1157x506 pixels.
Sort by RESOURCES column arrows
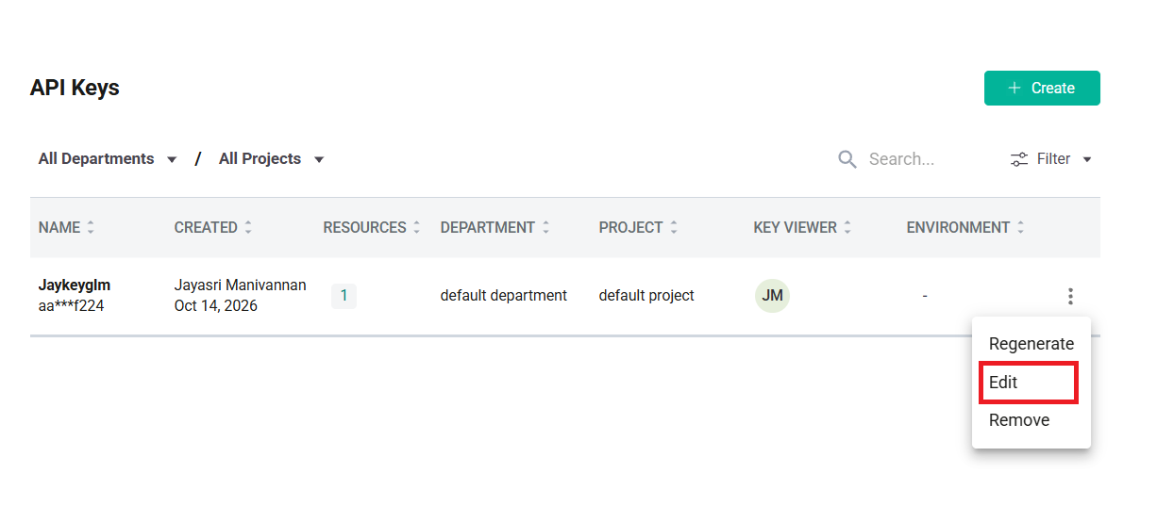point(417,227)
